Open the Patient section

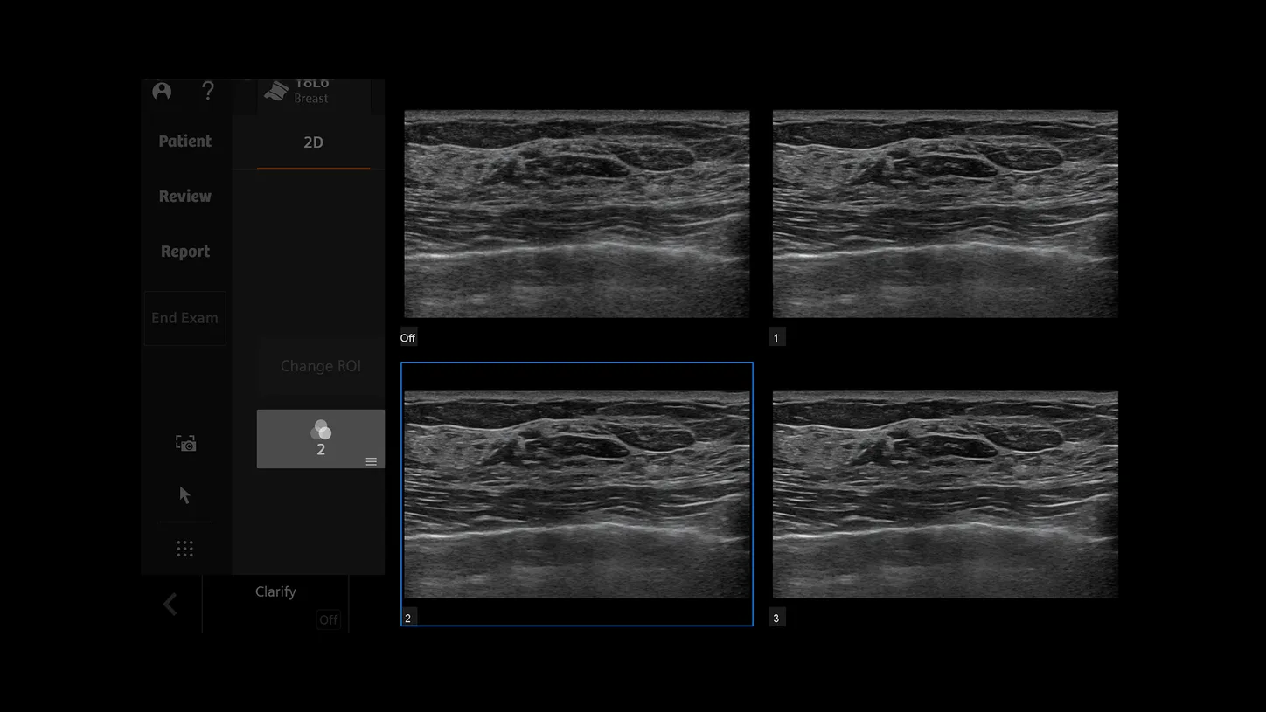point(185,141)
